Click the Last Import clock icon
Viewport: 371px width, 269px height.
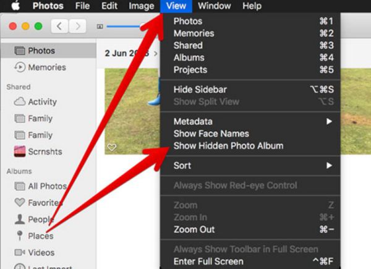pyautogui.click(x=20, y=267)
